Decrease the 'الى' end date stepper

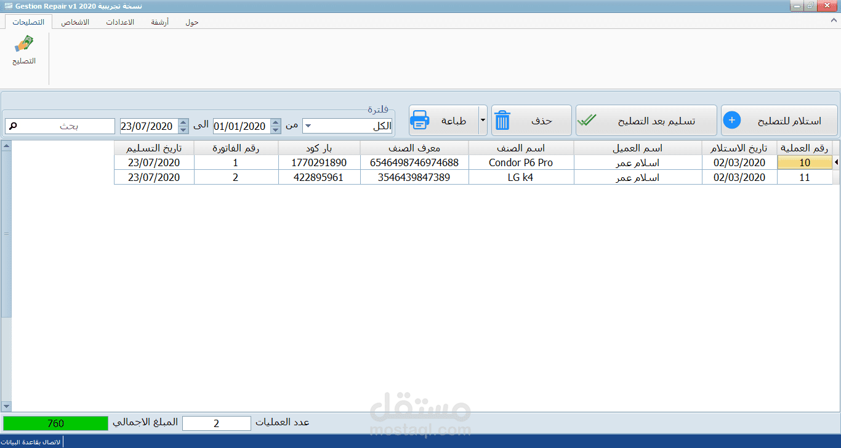click(x=183, y=129)
